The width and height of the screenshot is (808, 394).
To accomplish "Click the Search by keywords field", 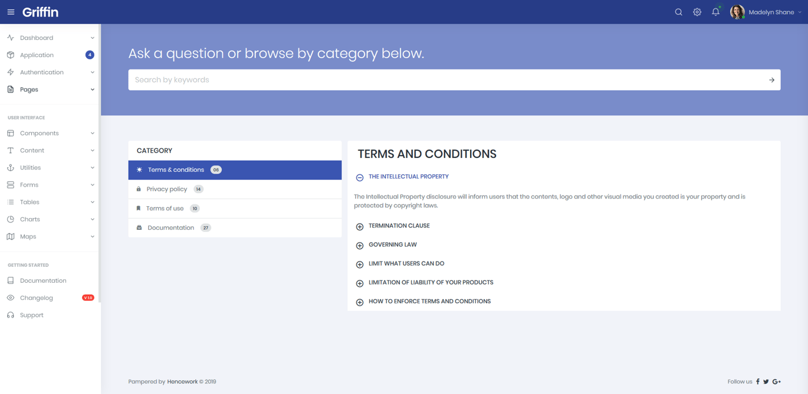I will 447,80.
